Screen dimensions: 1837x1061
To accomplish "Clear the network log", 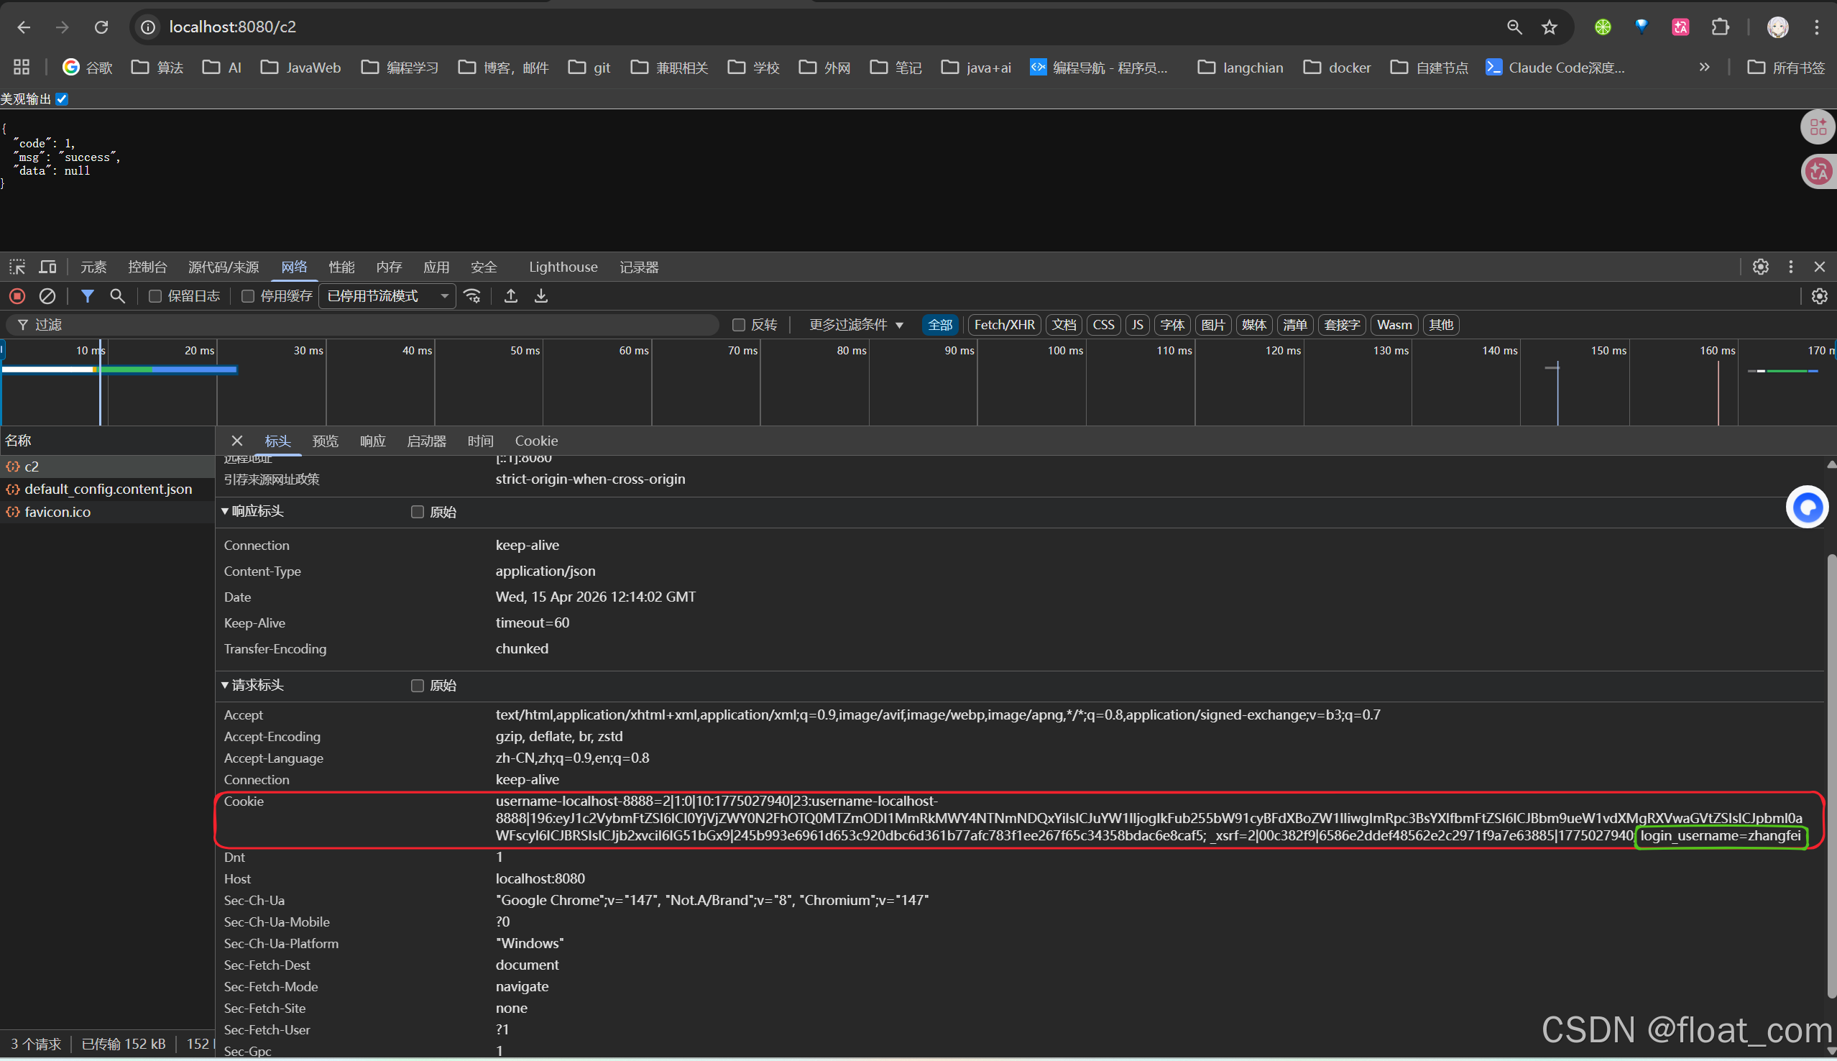I will 47,296.
